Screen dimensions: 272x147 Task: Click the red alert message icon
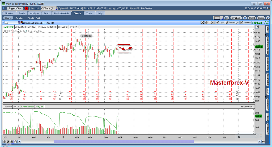click(26, 8)
